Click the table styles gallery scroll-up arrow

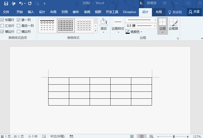coord(95,20)
